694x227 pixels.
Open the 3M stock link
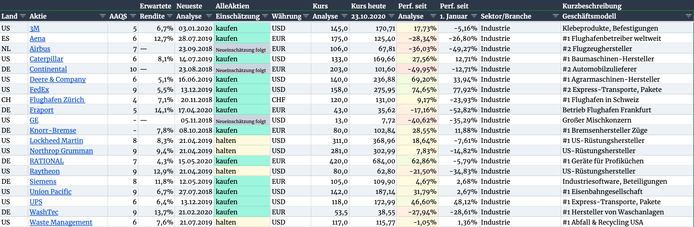35,28
